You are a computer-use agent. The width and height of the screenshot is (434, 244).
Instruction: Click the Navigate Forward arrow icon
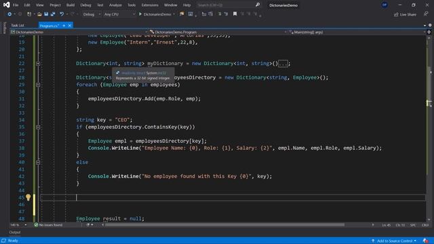click(20, 14)
